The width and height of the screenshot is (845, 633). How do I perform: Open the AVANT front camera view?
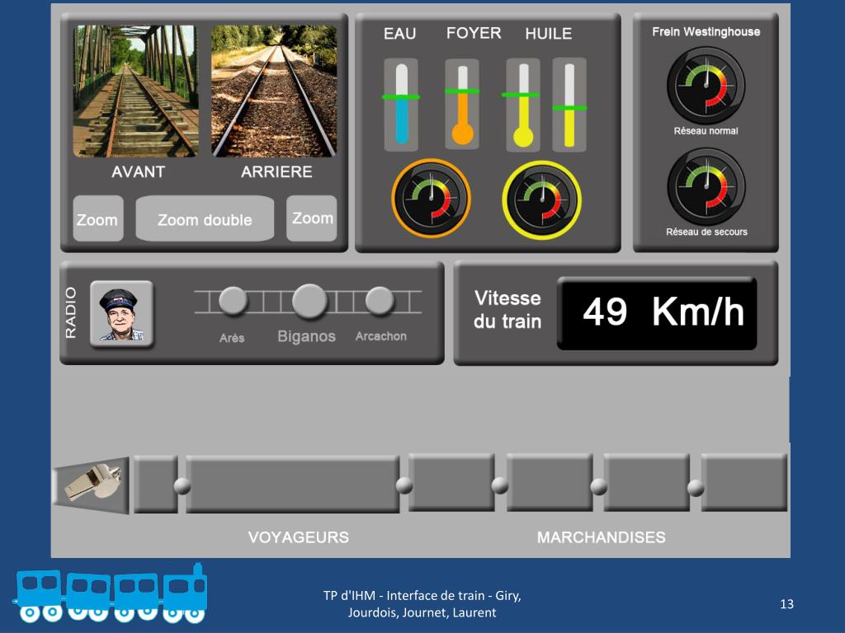[x=136, y=91]
